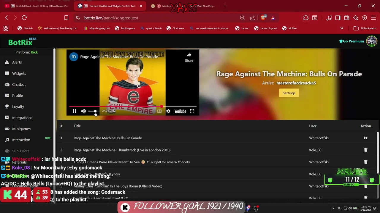The image size is (380, 213).
Task: Pause the YouTube video player
Action: click(x=75, y=111)
